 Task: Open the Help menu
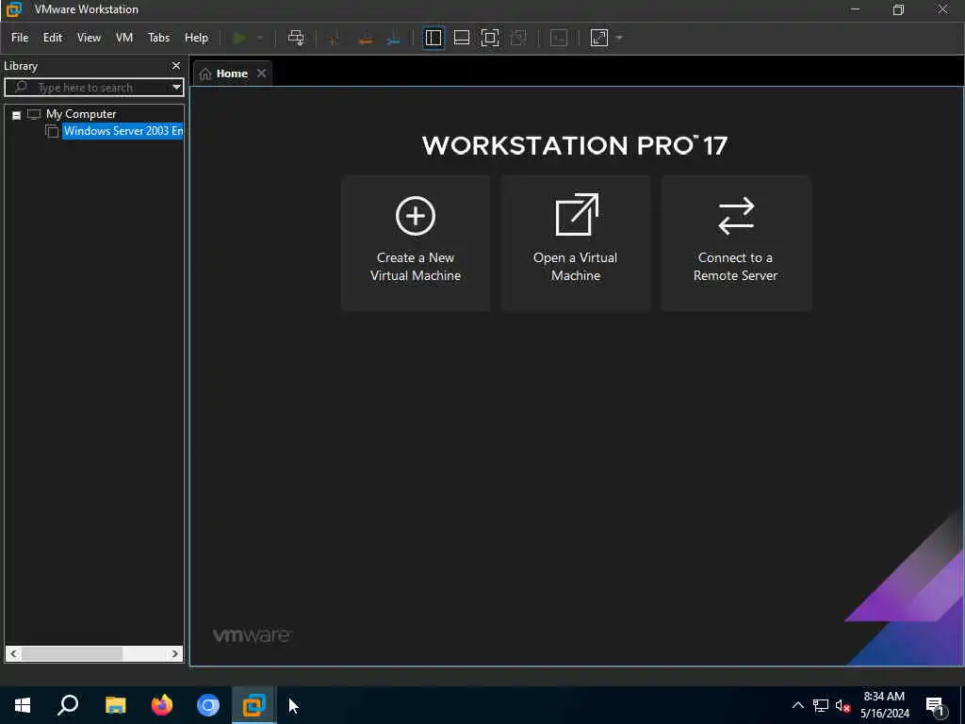[196, 38]
